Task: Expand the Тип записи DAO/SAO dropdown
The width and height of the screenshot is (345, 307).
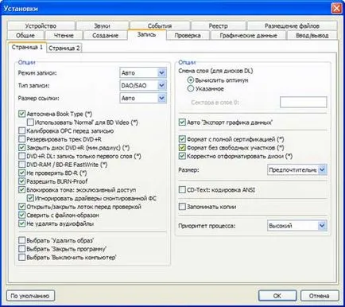Action: [x=143, y=85]
